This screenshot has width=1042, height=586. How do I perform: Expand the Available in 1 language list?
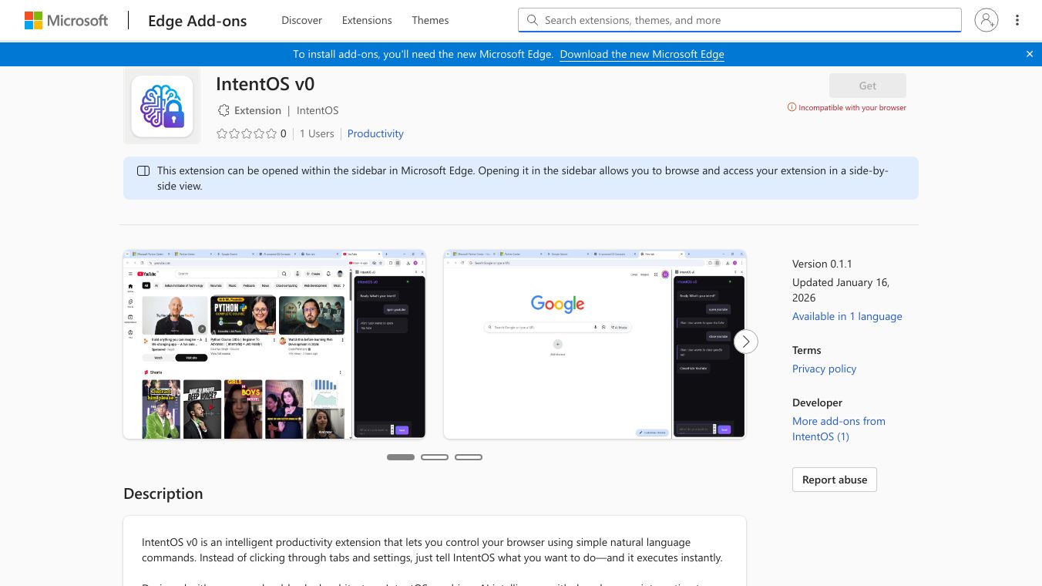pos(846,316)
